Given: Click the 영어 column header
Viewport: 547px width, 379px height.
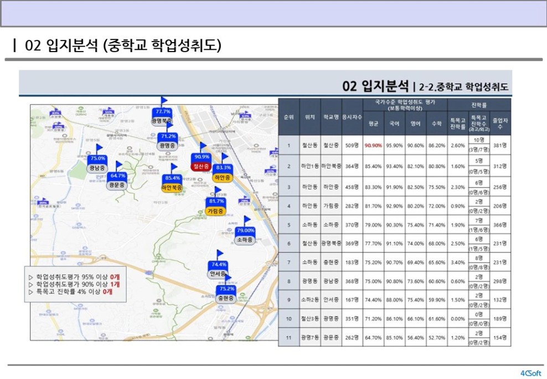Looking at the screenshot, I should point(415,124).
